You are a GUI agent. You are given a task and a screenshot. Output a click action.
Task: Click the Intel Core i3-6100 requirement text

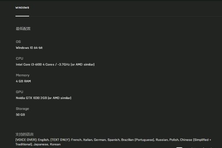click(55, 65)
